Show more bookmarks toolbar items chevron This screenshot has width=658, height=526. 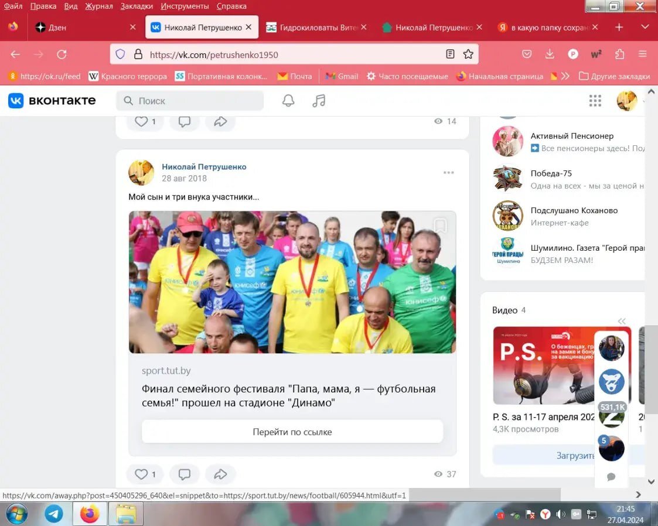click(x=565, y=76)
